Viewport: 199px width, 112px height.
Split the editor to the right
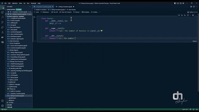click(x=194, y=7)
